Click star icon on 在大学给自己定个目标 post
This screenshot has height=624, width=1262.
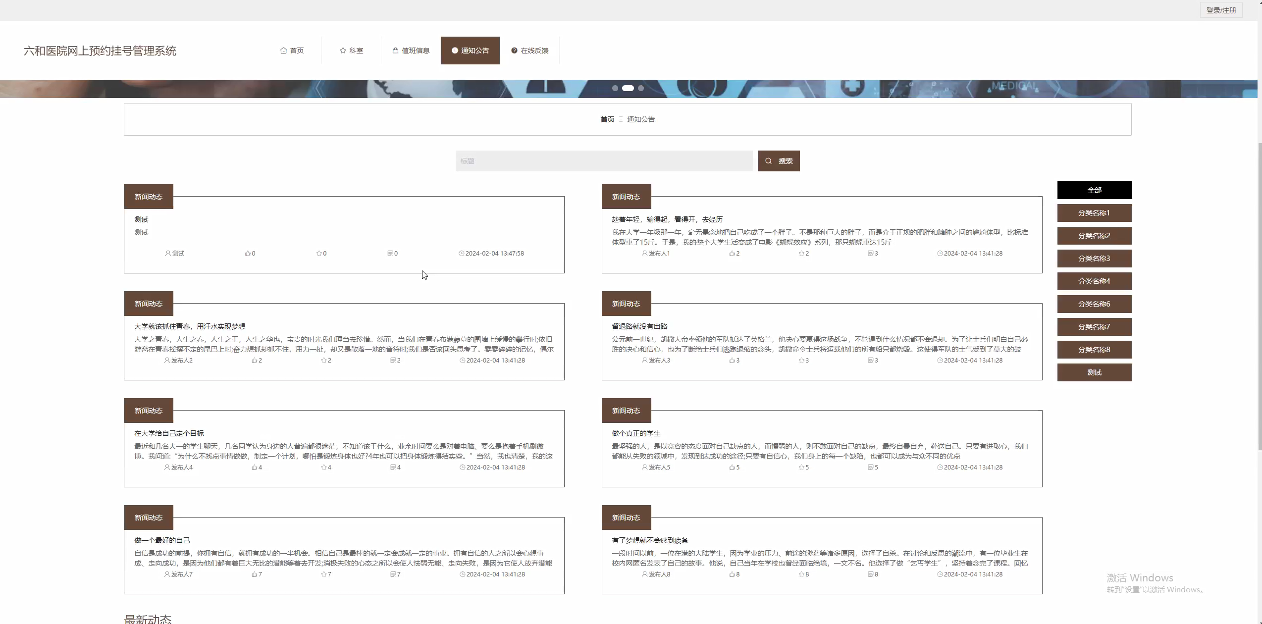[324, 468]
